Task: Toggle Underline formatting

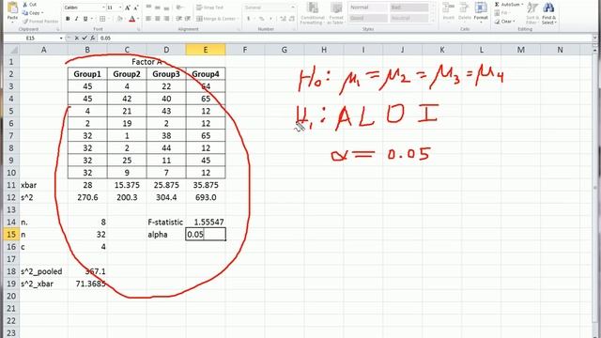Action: pos(85,19)
